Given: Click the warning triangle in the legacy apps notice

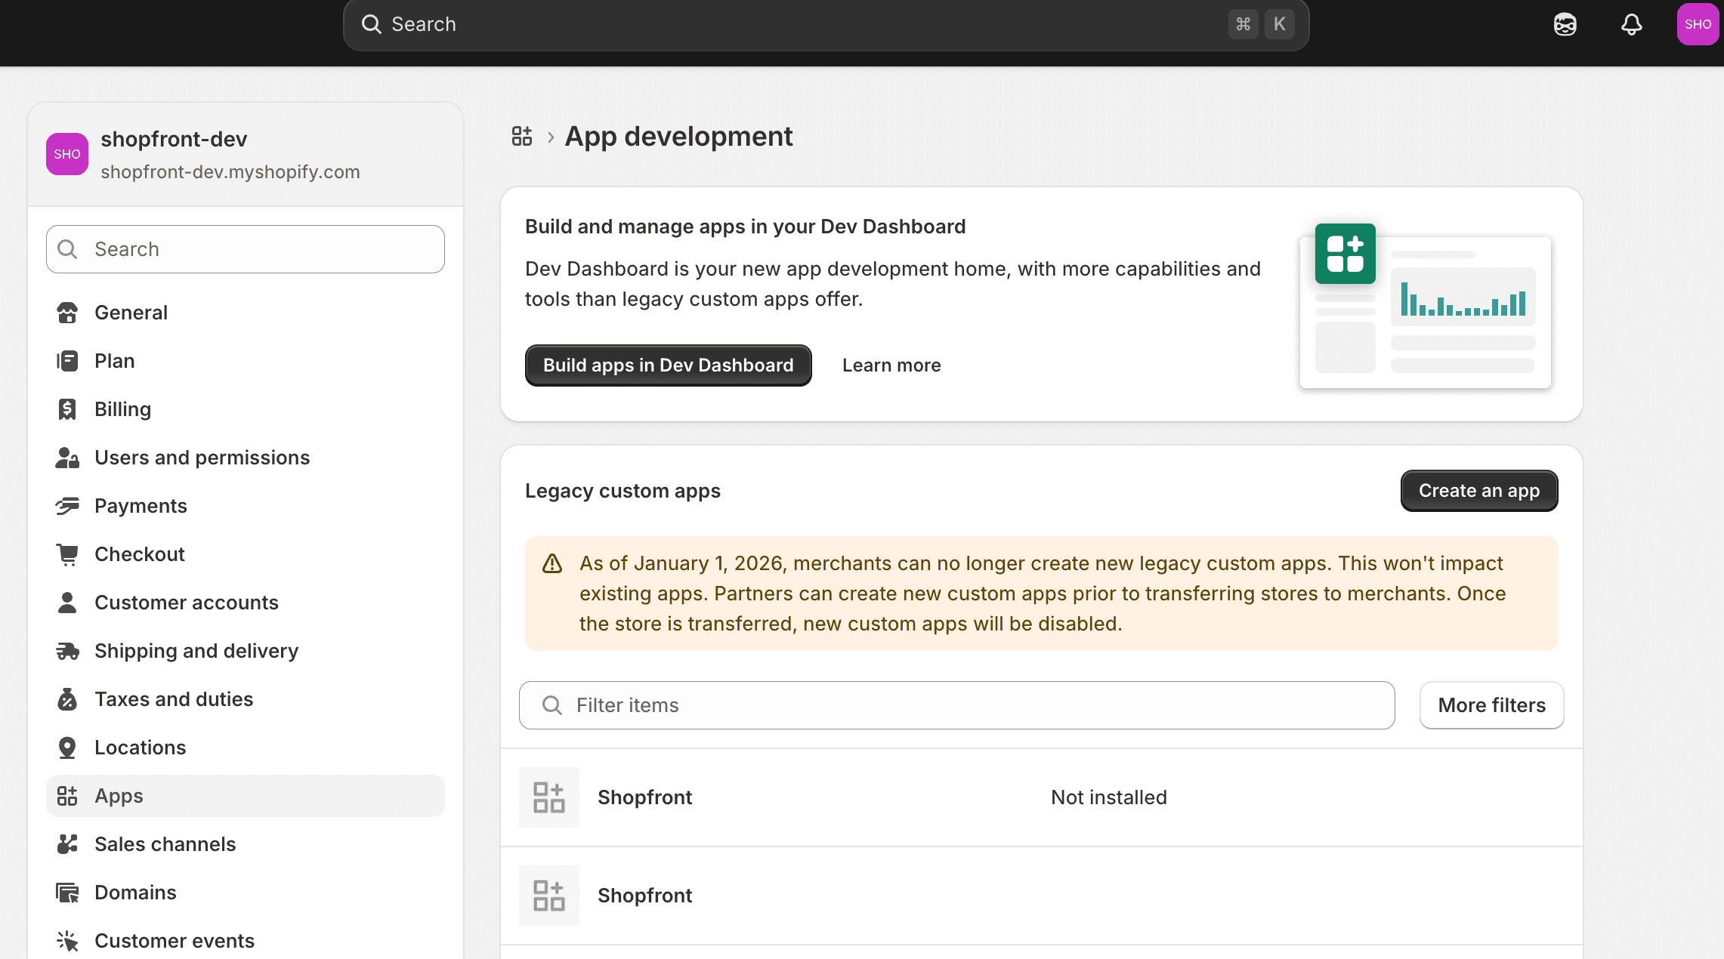Looking at the screenshot, I should (552, 563).
